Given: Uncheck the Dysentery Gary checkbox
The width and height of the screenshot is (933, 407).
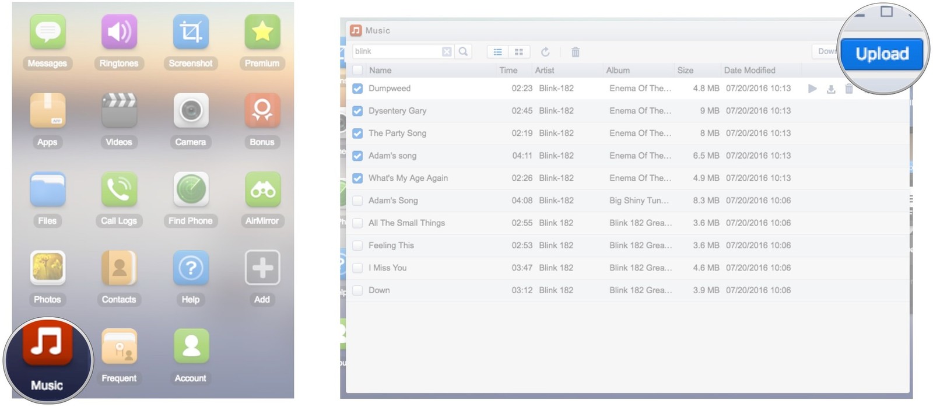Looking at the screenshot, I should point(357,111).
